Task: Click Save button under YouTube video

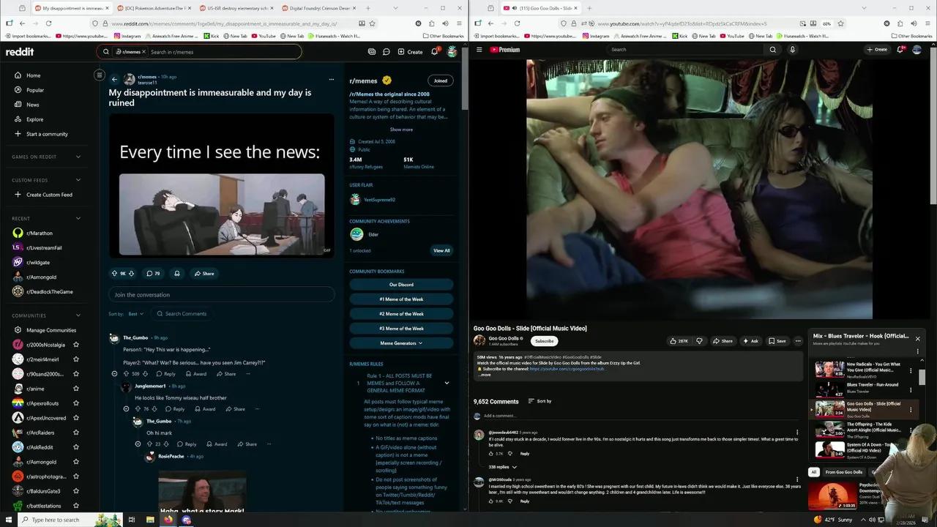Action: point(777,341)
